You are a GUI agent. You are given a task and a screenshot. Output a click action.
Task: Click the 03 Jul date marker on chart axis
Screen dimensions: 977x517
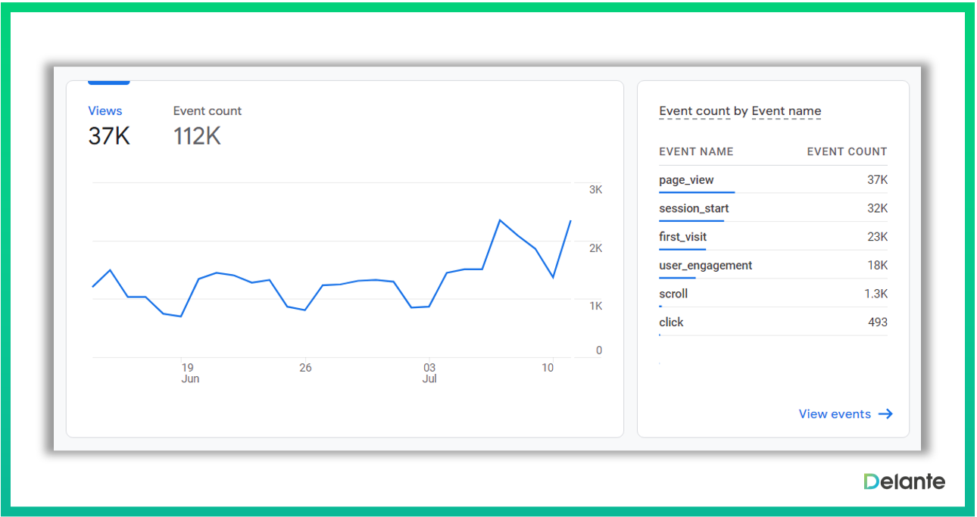[429, 372]
